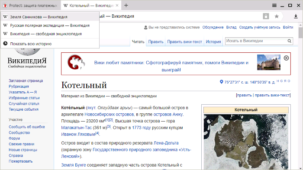This screenshot has width=303, height=170.
Task: Open the Форум link
Action: tap(14, 138)
